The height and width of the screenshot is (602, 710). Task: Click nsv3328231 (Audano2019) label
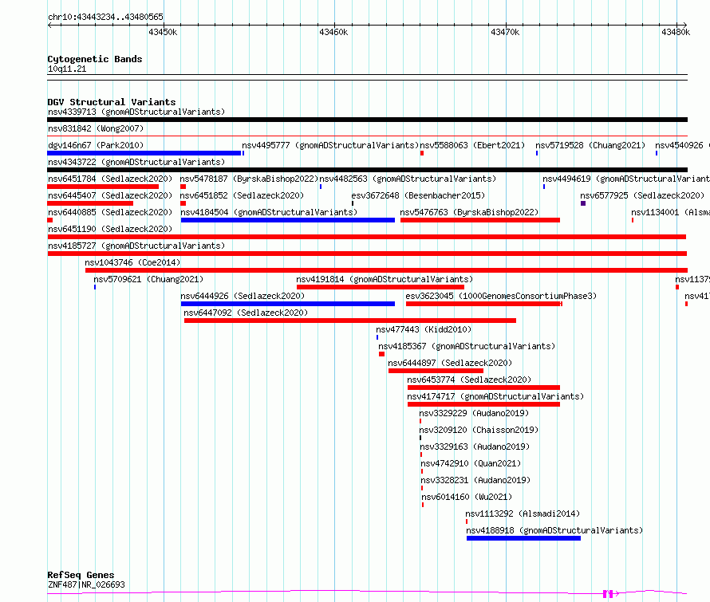click(475, 480)
